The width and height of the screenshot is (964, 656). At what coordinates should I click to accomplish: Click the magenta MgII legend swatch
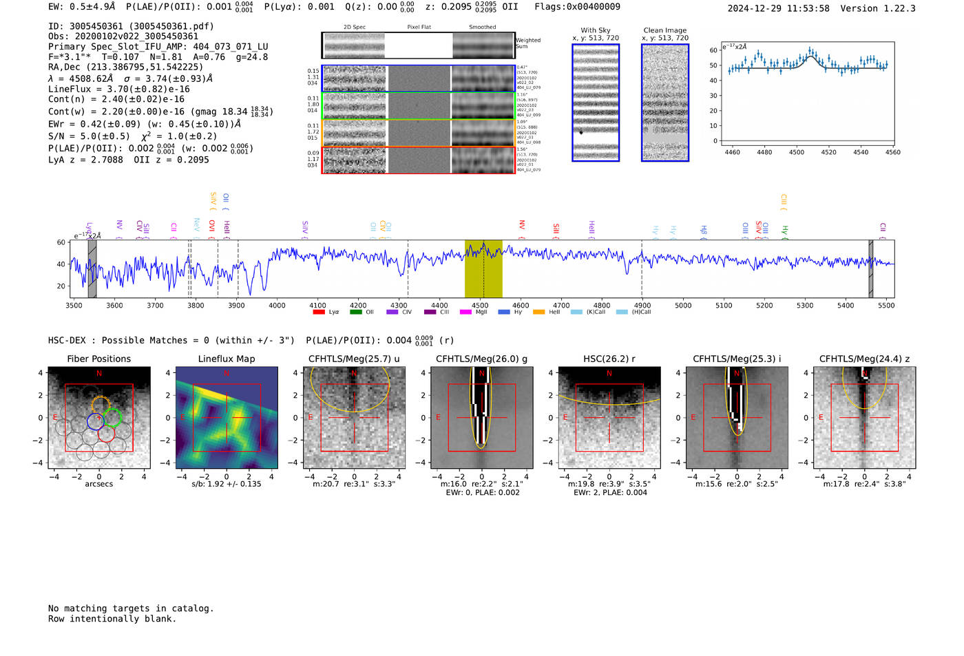465,312
